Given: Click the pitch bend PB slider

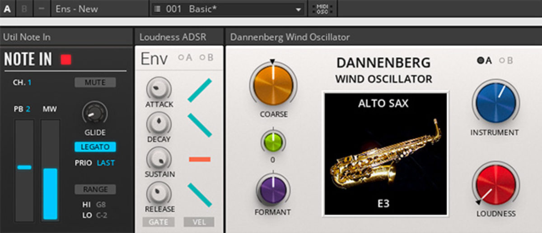Looking at the screenshot, I should 24,170.
